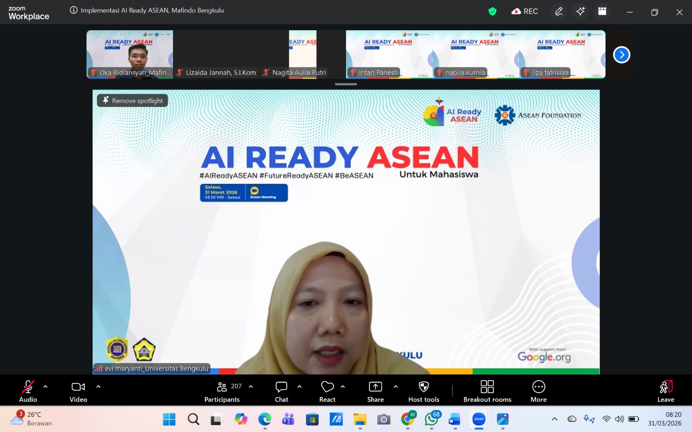Image resolution: width=692 pixels, height=432 pixels.
Task: Open the annotate pencil tool
Action: 559,12
